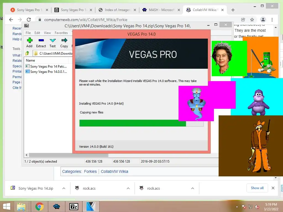This screenshot has width=283, height=212.
Task: Expand options for first rock.acs download
Action: [128, 188]
